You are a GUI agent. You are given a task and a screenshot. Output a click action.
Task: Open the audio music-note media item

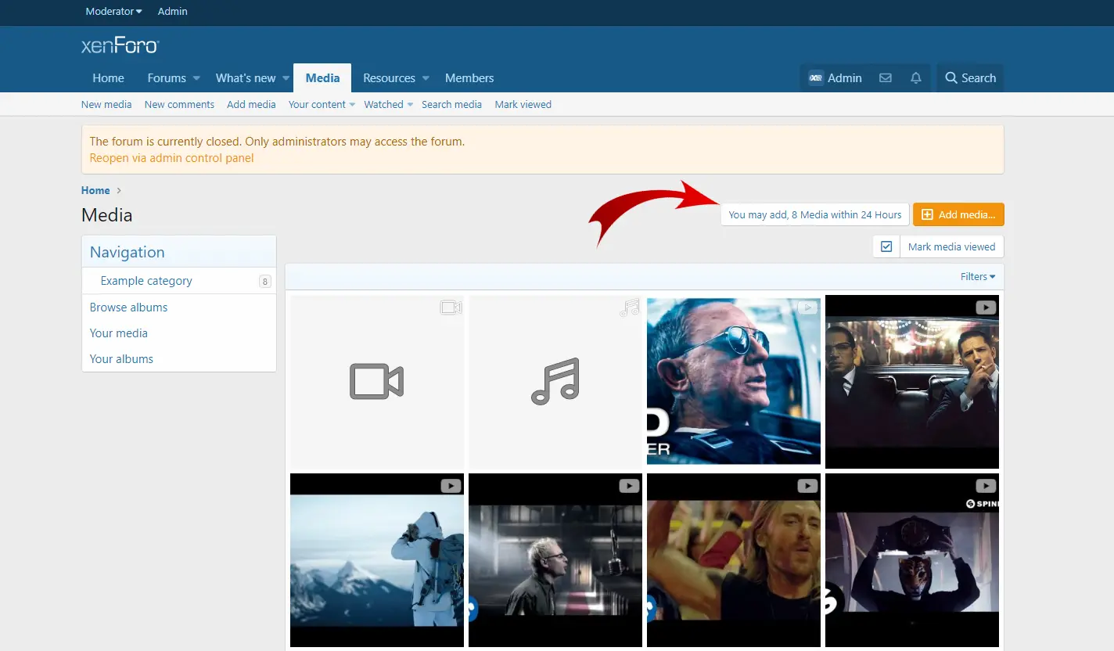[555, 382]
